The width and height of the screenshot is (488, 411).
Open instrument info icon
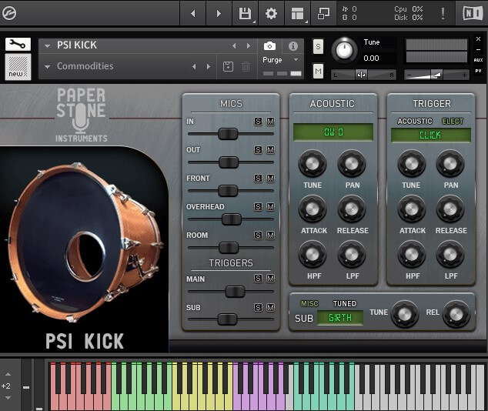(x=292, y=46)
